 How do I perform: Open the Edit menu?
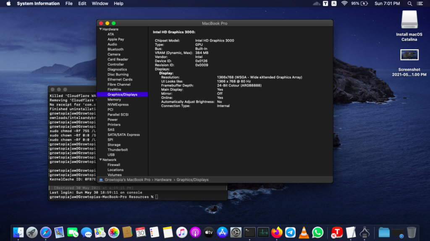click(x=82, y=3)
